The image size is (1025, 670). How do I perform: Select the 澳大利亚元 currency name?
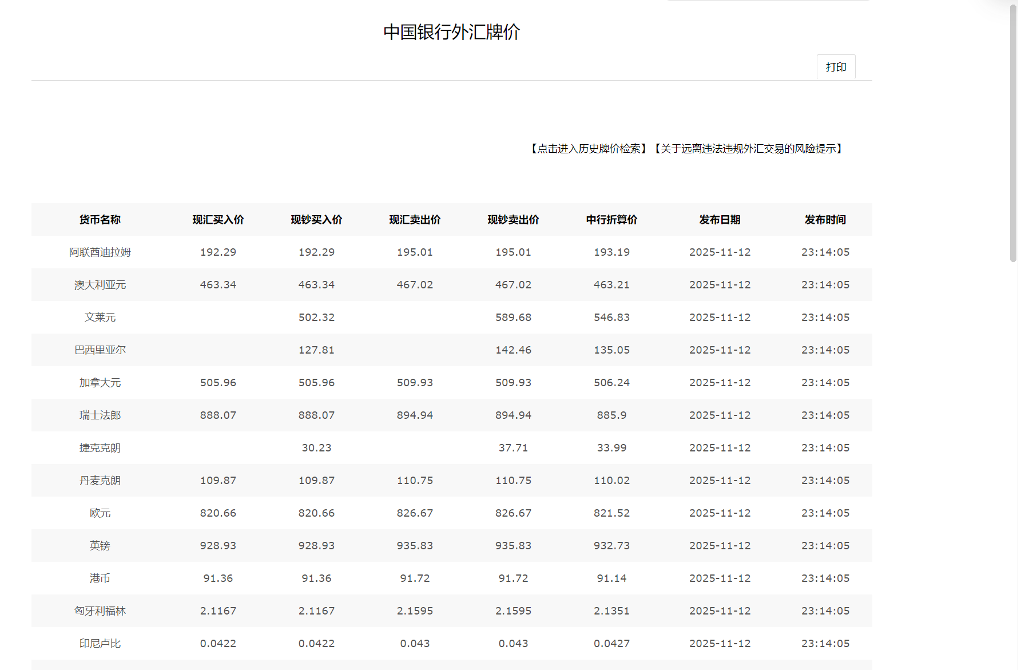(100, 285)
